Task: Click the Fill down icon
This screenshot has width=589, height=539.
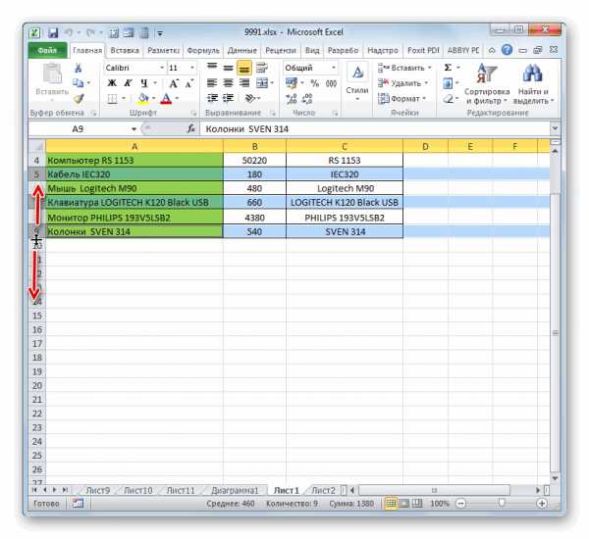Action: click(x=448, y=83)
